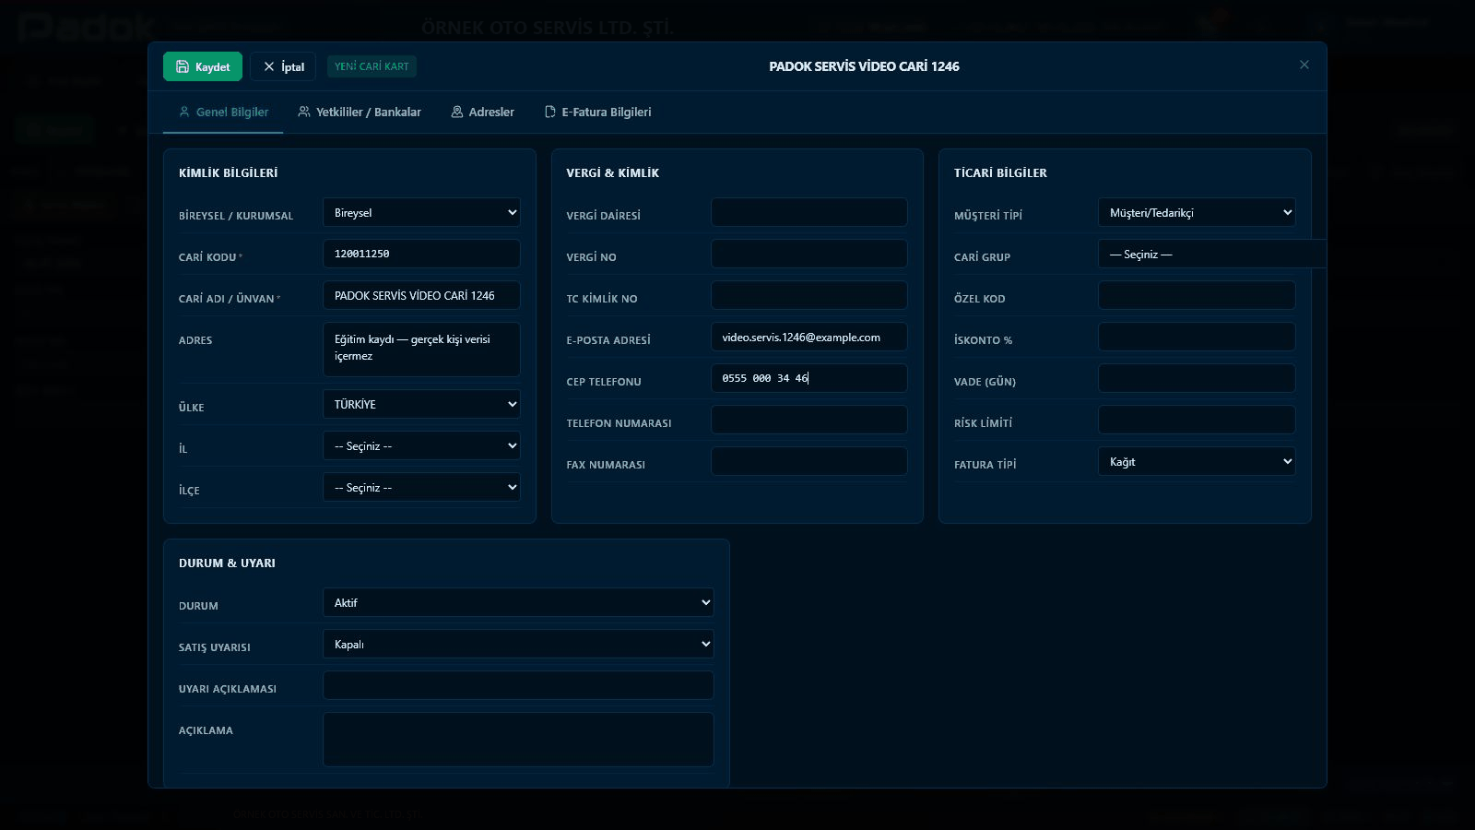Click the Uyarı Açıklaması input field
The width and height of the screenshot is (1475, 830).
tap(518, 685)
